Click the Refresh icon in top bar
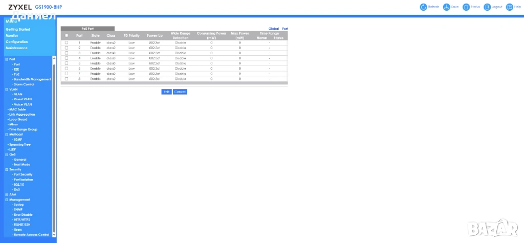524x243 pixels. point(423,7)
